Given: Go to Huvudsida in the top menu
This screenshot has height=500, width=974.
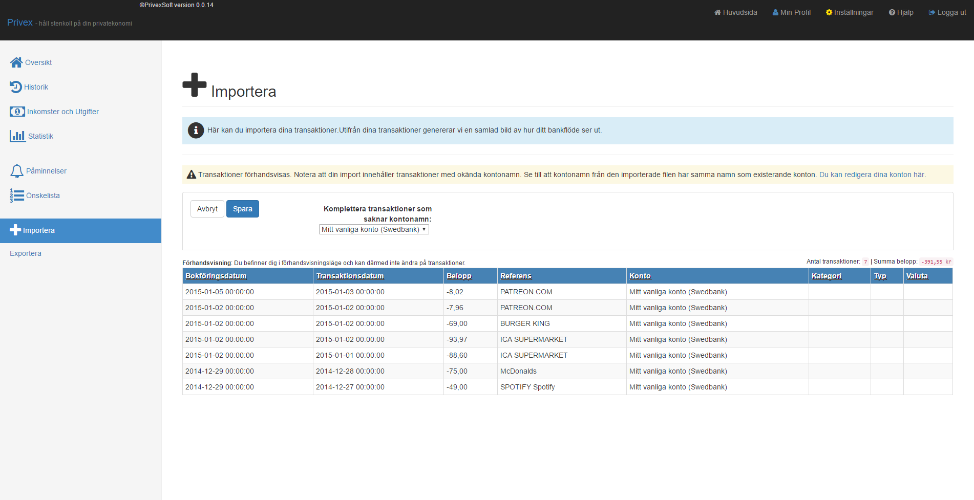Looking at the screenshot, I should [735, 13].
